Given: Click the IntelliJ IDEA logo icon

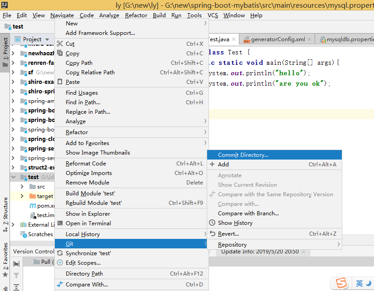Looking at the screenshot, I should coord(5,5).
